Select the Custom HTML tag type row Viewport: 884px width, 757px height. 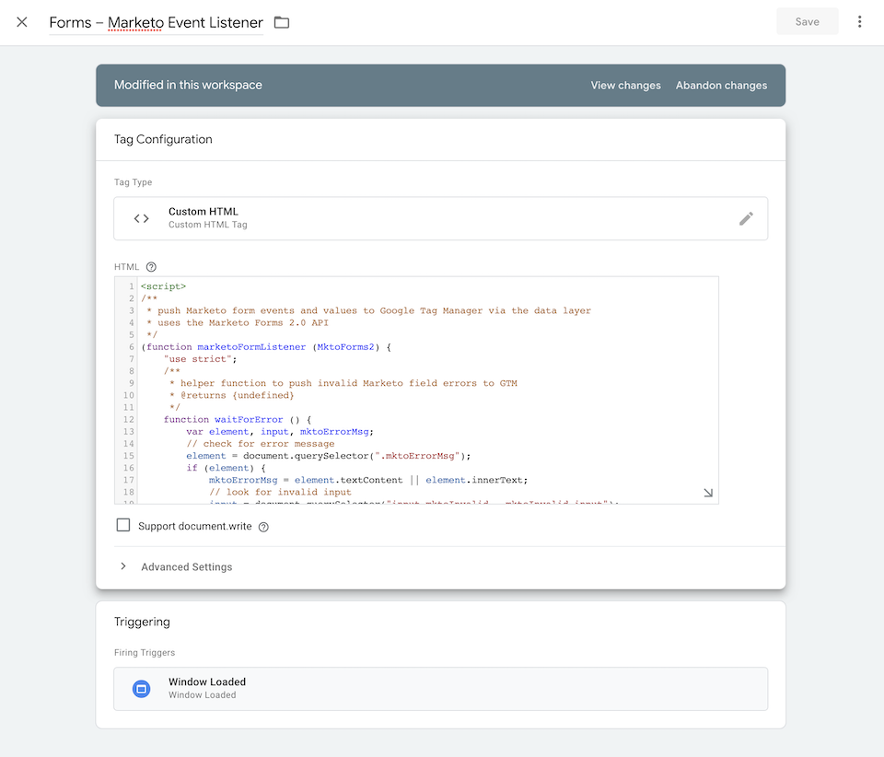click(x=440, y=218)
